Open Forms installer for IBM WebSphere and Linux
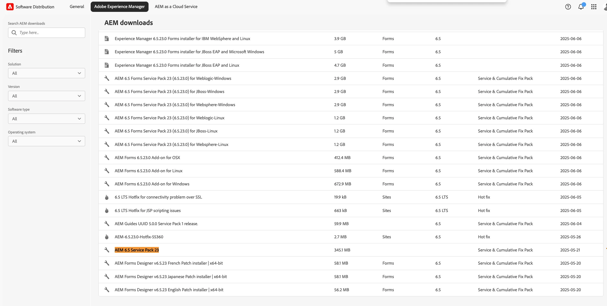Image resolution: width=607 pixels, height=306 pixels. pyautogui.click(x=182, y=38)
